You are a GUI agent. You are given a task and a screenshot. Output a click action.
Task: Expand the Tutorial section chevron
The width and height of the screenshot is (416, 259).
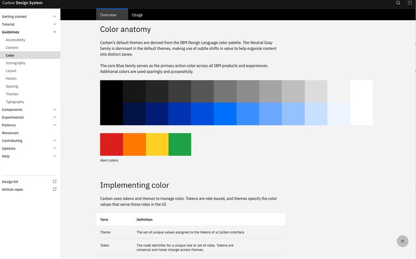55,24
